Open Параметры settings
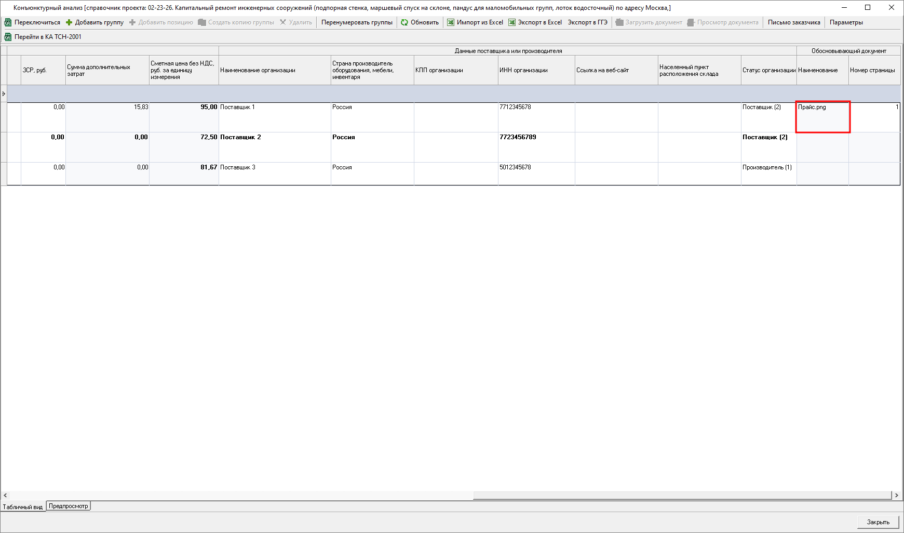Image resolution: width=904 pixels, height=533 pixels. [x=846, y=22]
